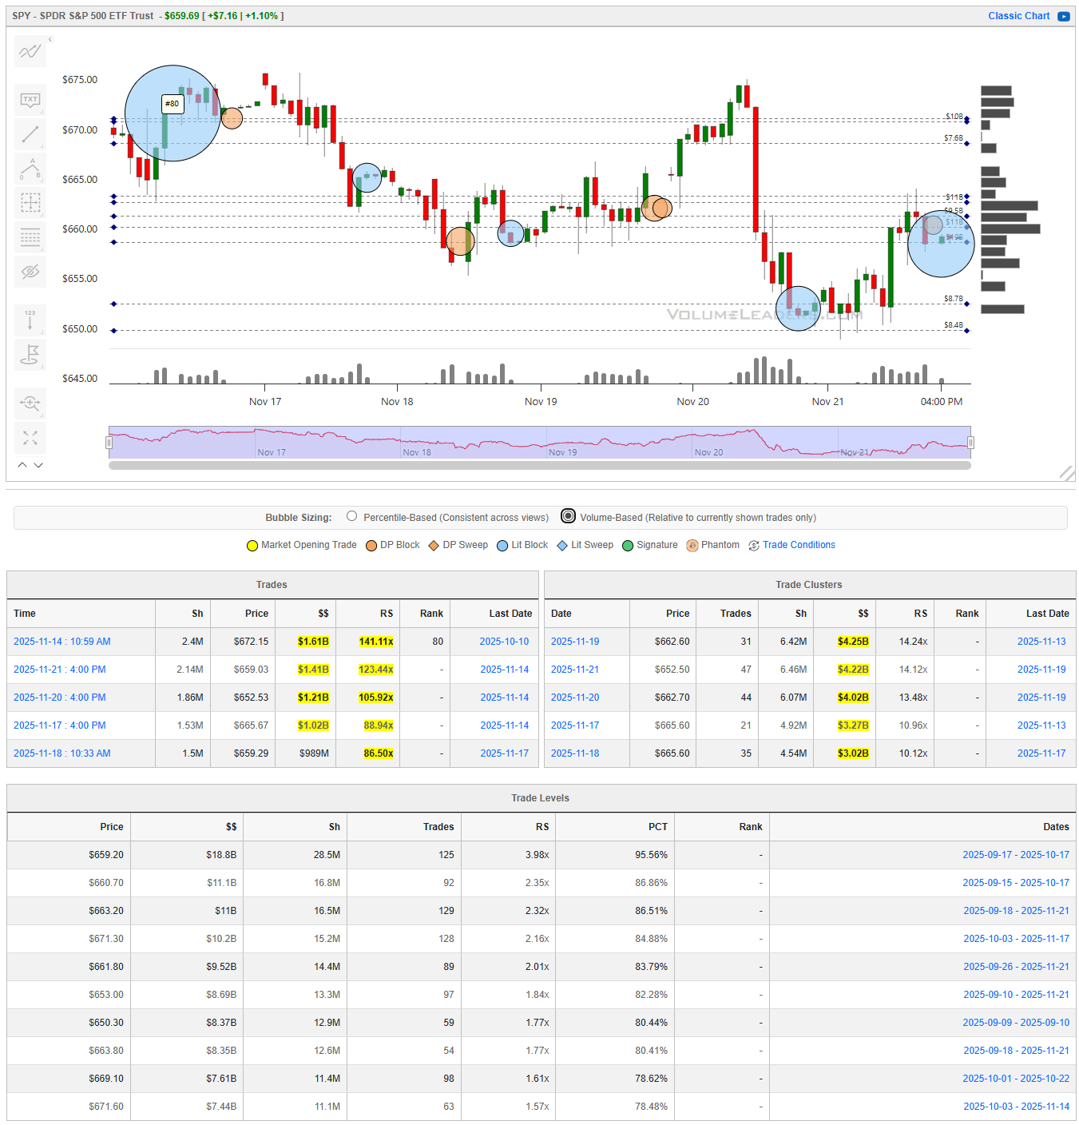Click the 141.11x RS value
This screenshot has height=1125, width=1079.
click(376, 642)
